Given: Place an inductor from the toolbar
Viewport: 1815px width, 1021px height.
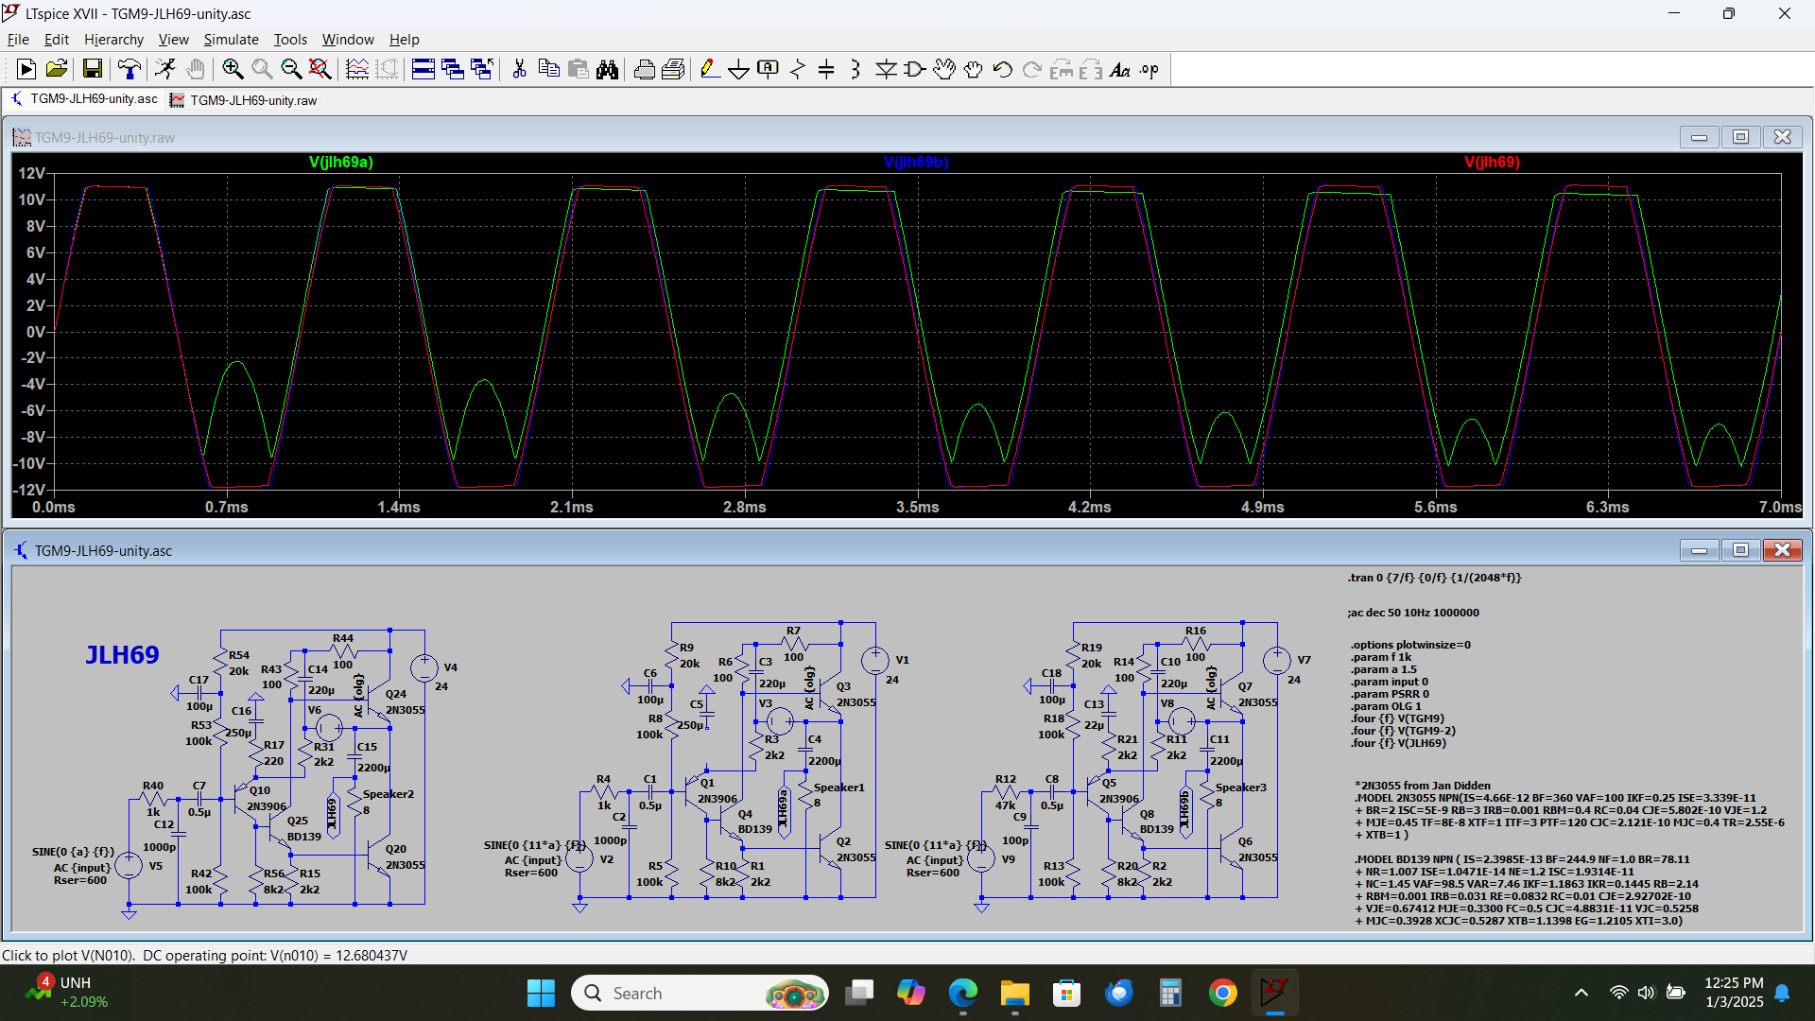Looking at the screenshot, I should pos(856,69).
